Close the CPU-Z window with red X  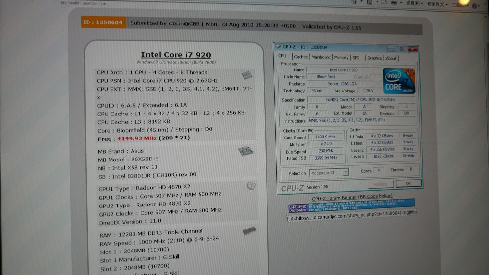[x=412, y=49]
